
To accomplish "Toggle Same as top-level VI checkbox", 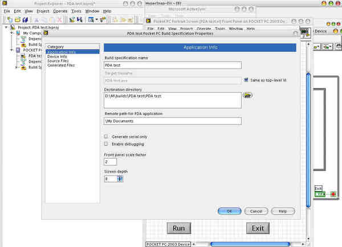I will coord(246,80).
